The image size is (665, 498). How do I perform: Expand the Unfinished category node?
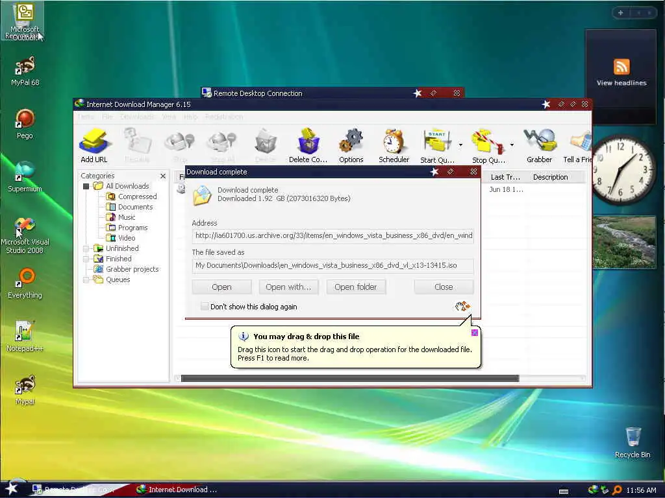coord(86,248)
